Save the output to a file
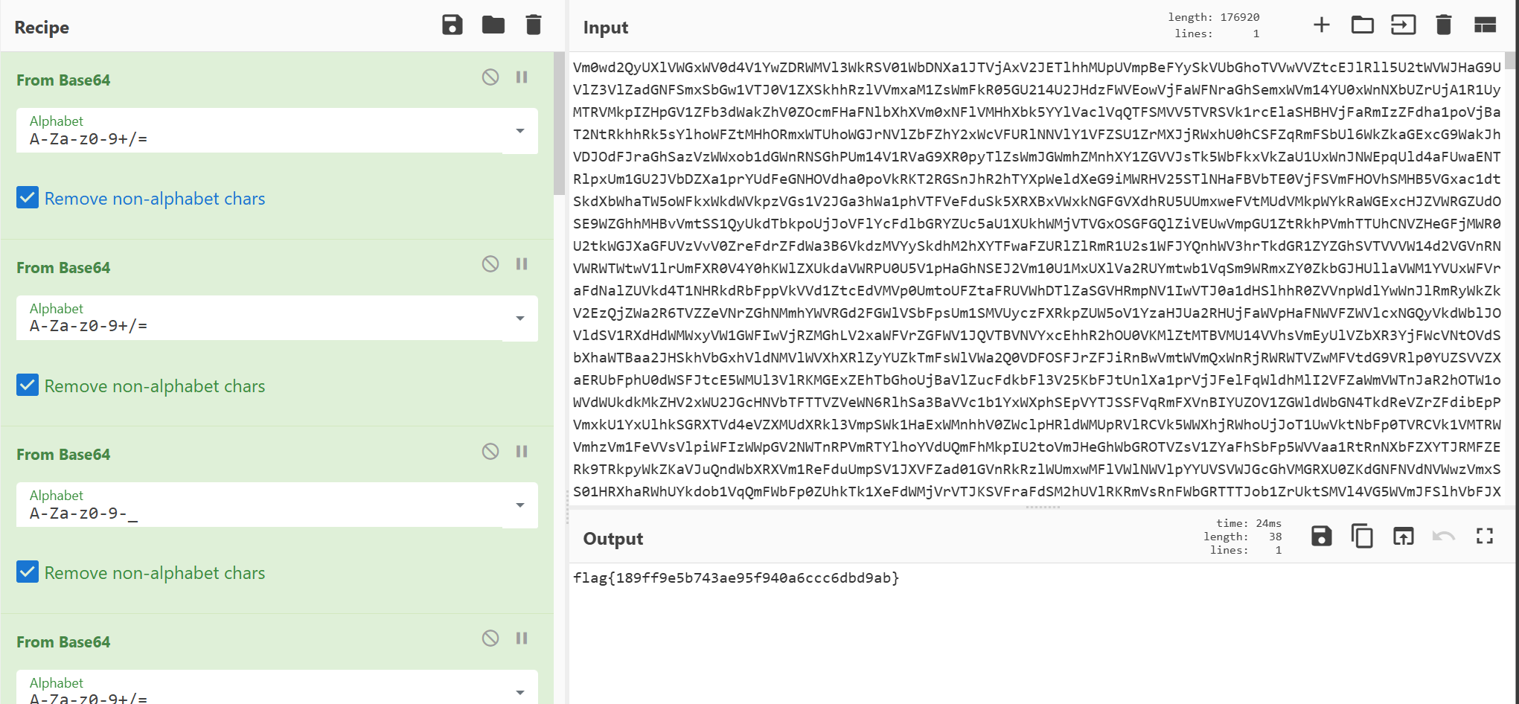Screen dimensions: 1519x704 (x=1321, y=536)
